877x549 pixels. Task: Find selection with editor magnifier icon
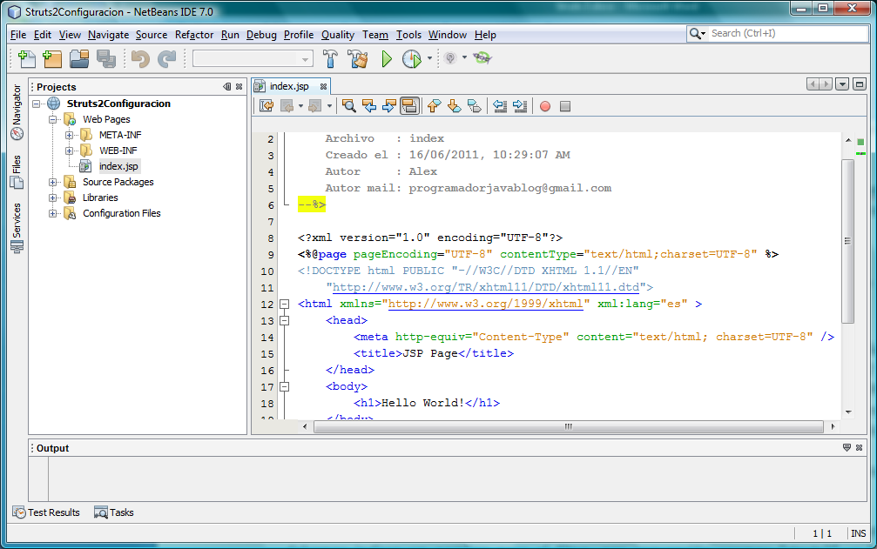(349, 105)
